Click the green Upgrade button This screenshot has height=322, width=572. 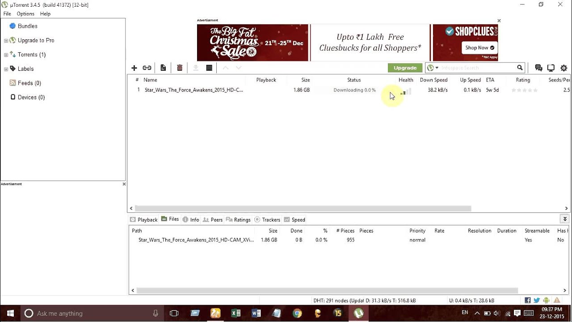pos(405,68)
